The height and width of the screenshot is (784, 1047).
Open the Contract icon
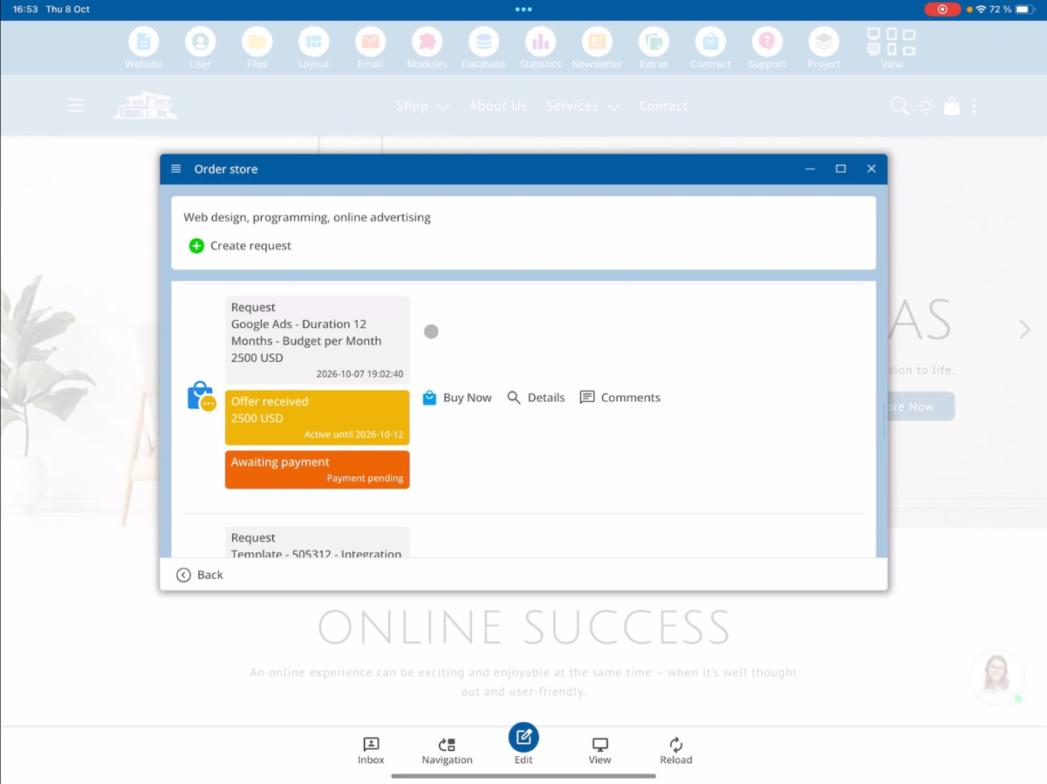click(710, 42)
